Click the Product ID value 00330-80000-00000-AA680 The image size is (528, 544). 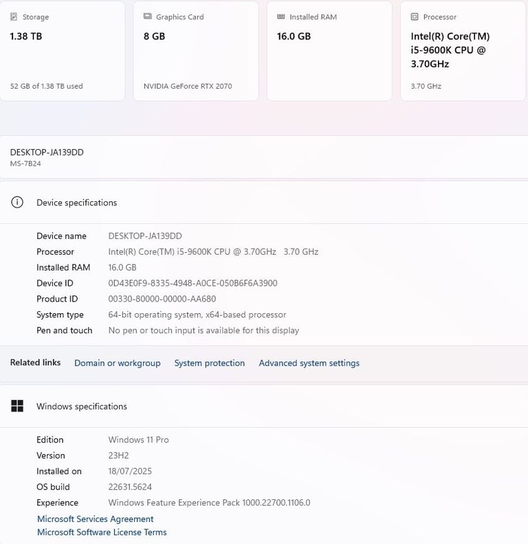point(162,299)
